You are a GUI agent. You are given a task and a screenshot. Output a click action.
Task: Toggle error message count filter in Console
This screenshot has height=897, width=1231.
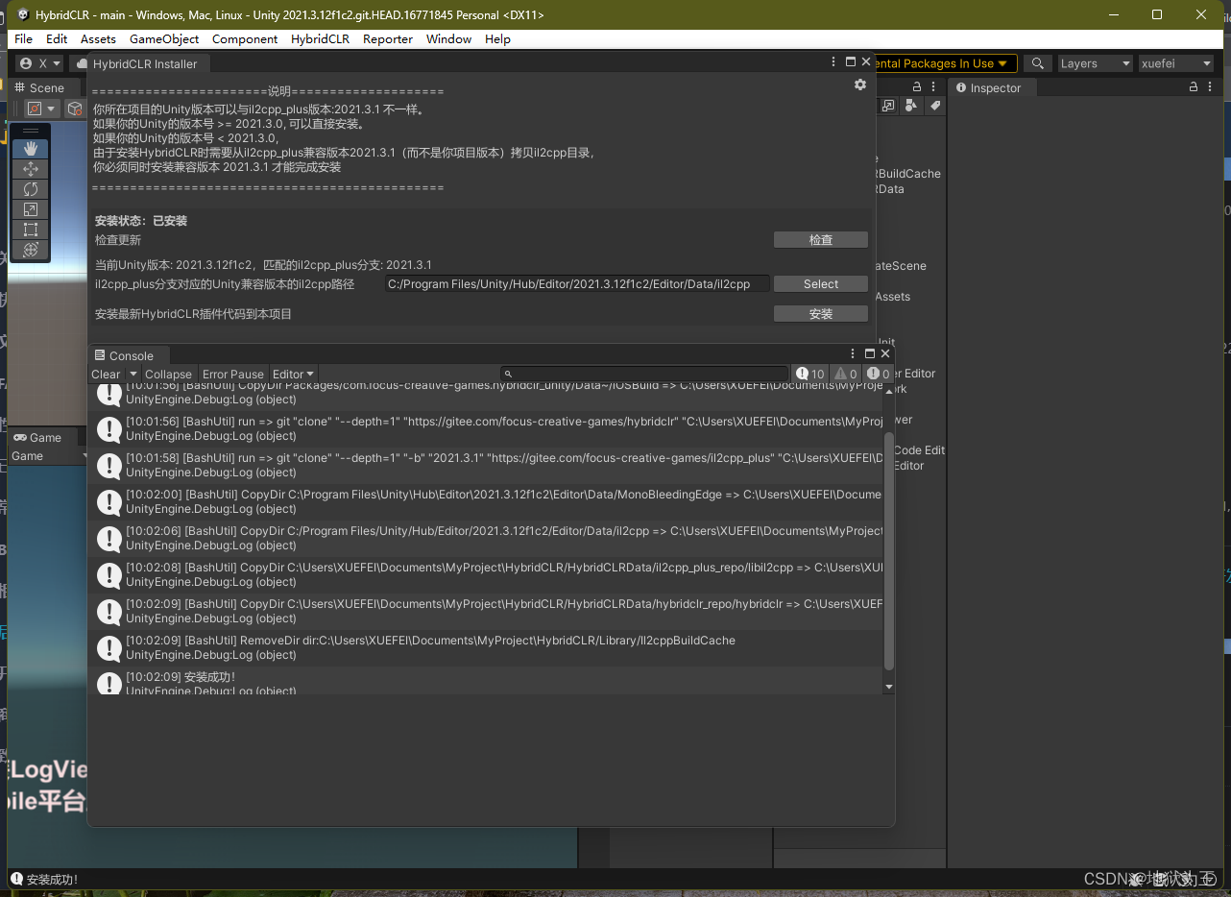click(x=878, y=374)
